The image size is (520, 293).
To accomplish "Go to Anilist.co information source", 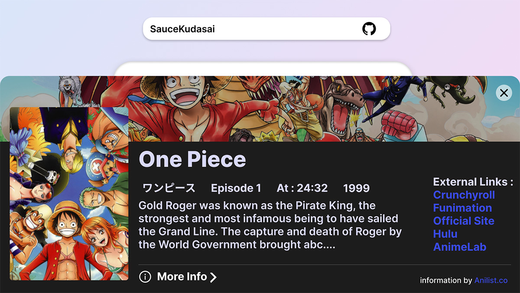I will point(491,280).
